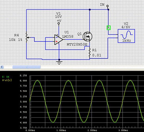Select the Q1 MOSFET transistor symbol
The image size is (144, 132).
coord(87,37)
